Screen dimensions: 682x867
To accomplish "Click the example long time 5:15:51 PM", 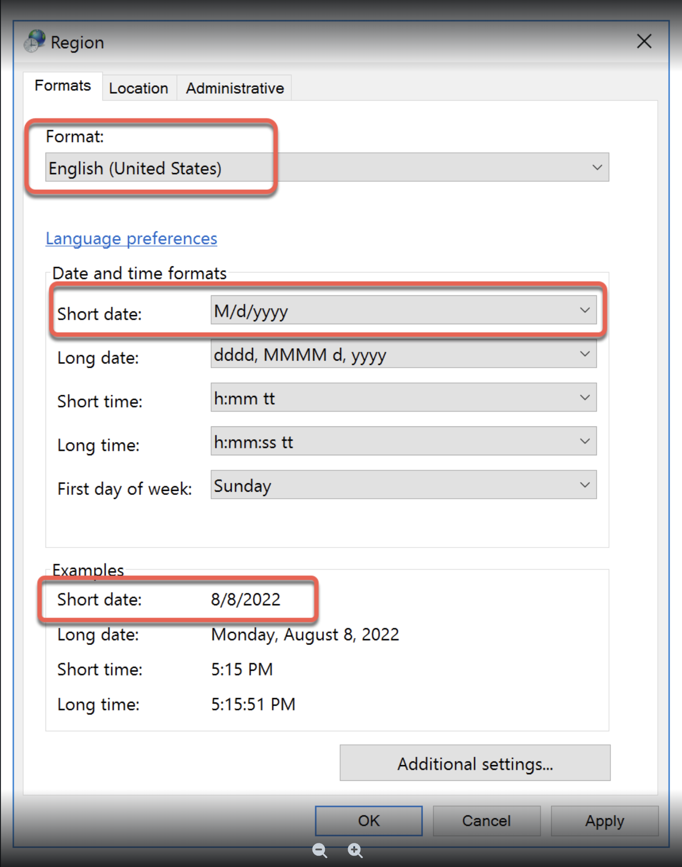I will pos(253,705).
